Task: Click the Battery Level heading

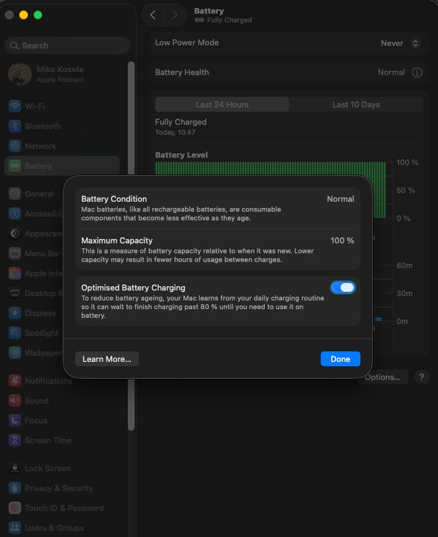Action: (181, 155)
